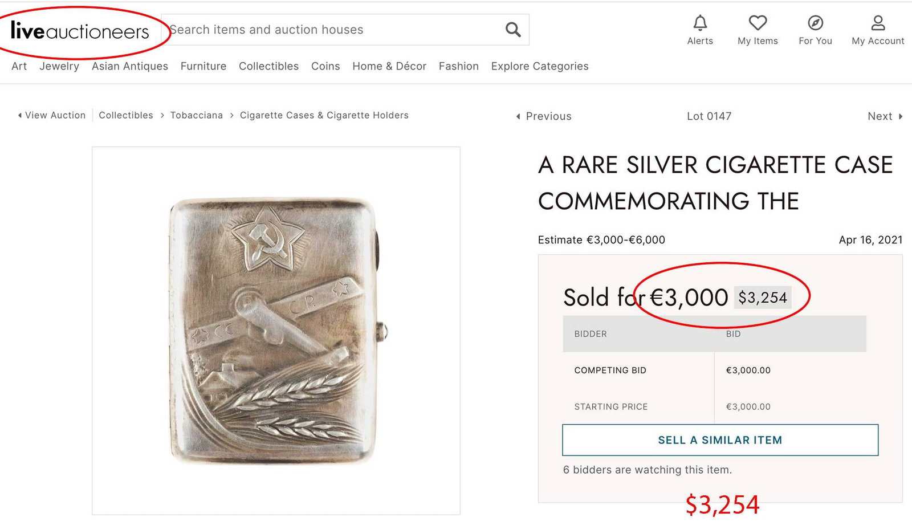
Task: Browse the Jewelry category
Action: click(59, 66)
